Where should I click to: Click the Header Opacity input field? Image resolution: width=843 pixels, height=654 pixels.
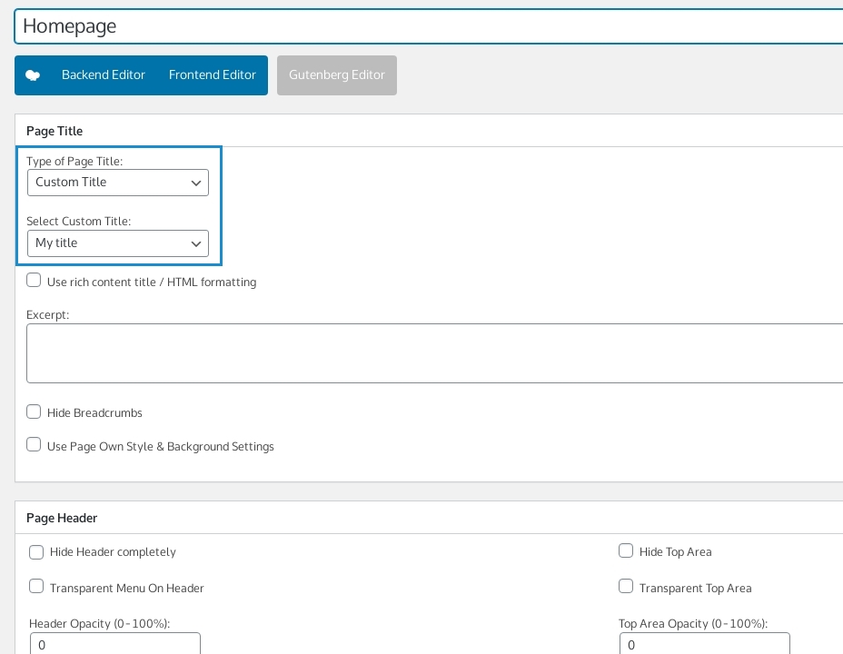click(114, 644)
